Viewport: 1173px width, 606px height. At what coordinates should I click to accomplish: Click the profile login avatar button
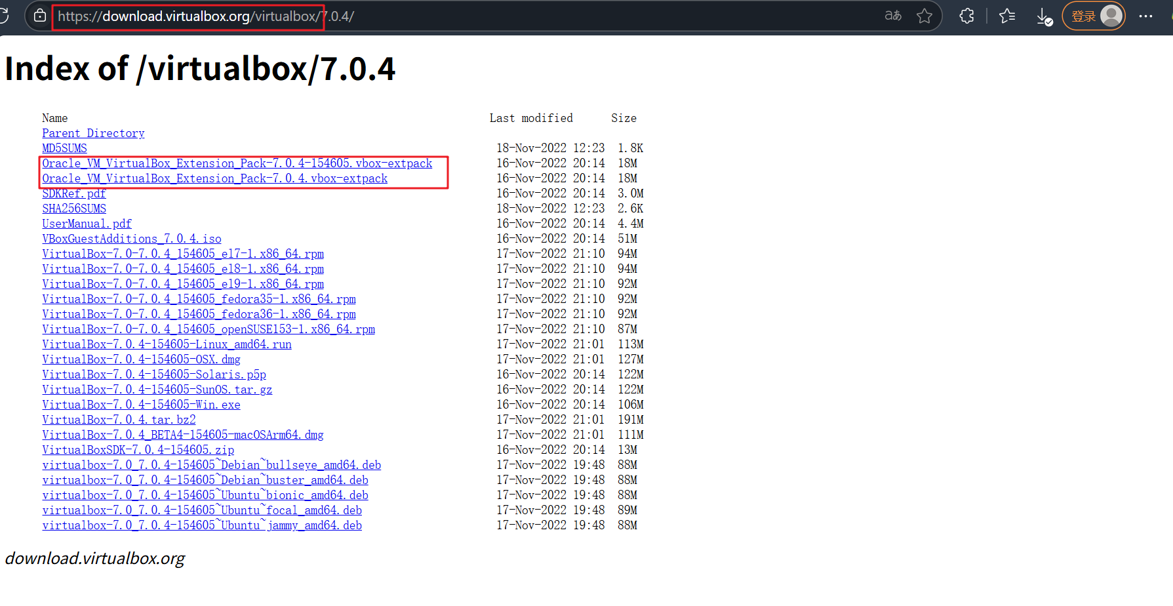1094,16
